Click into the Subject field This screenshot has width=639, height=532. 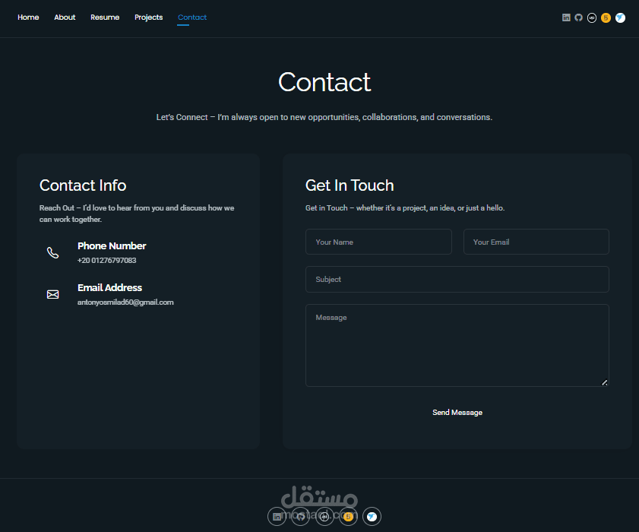pyautogui.click(x=457, y=279)
